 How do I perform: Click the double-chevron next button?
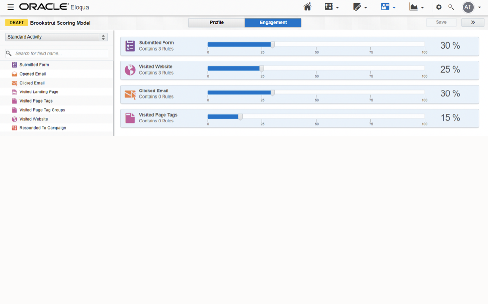pyautogui.click(x=473, y=22)
